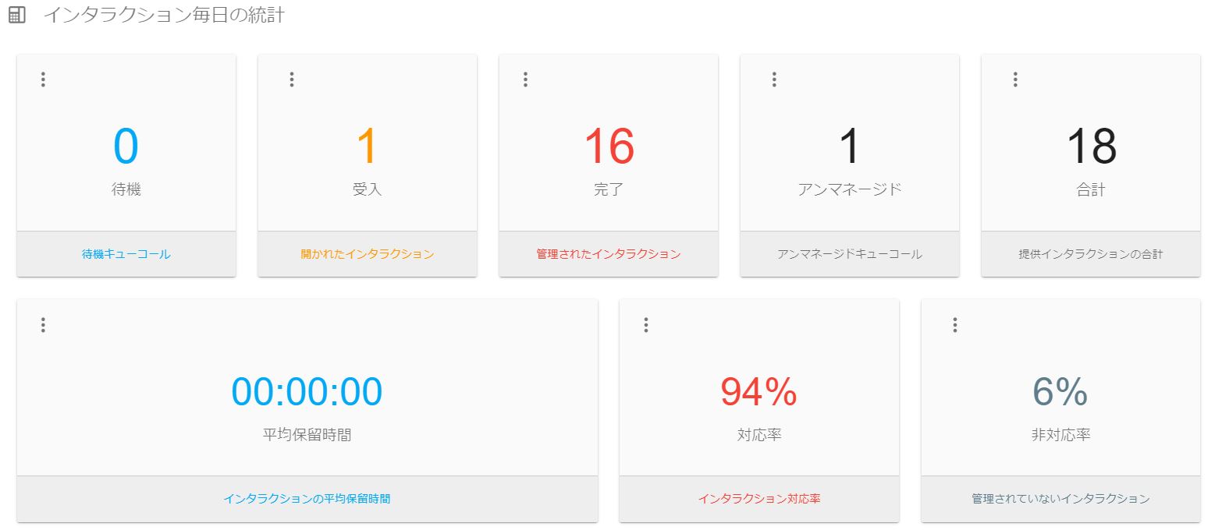Click the 提供インタラクションの合計 footer label
1215x530 pixels.
(x=1091, y=254)
